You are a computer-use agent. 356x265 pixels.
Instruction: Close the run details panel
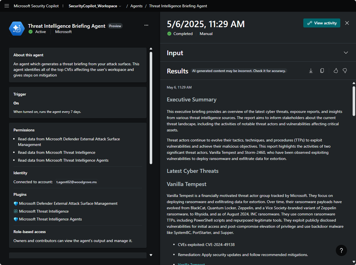(x=347, y=23)
